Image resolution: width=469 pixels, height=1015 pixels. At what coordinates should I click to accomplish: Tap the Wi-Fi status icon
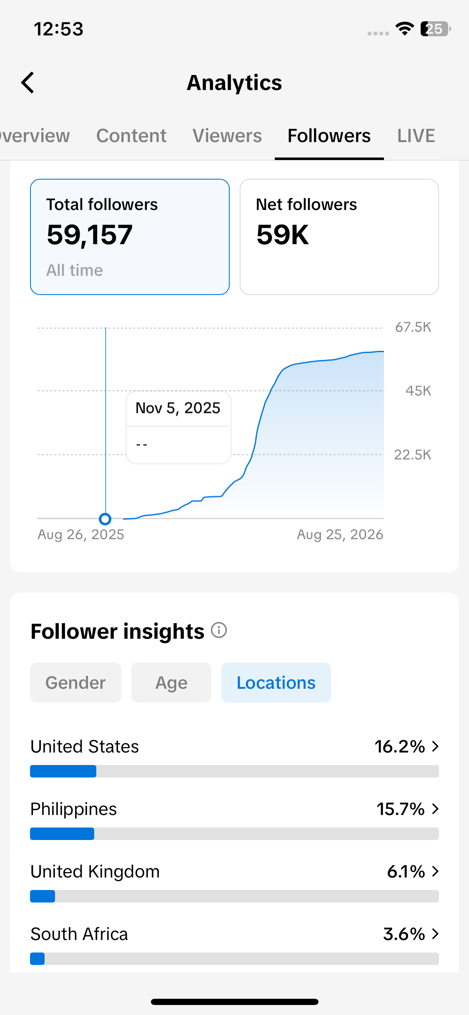click(x=404, y=29)
